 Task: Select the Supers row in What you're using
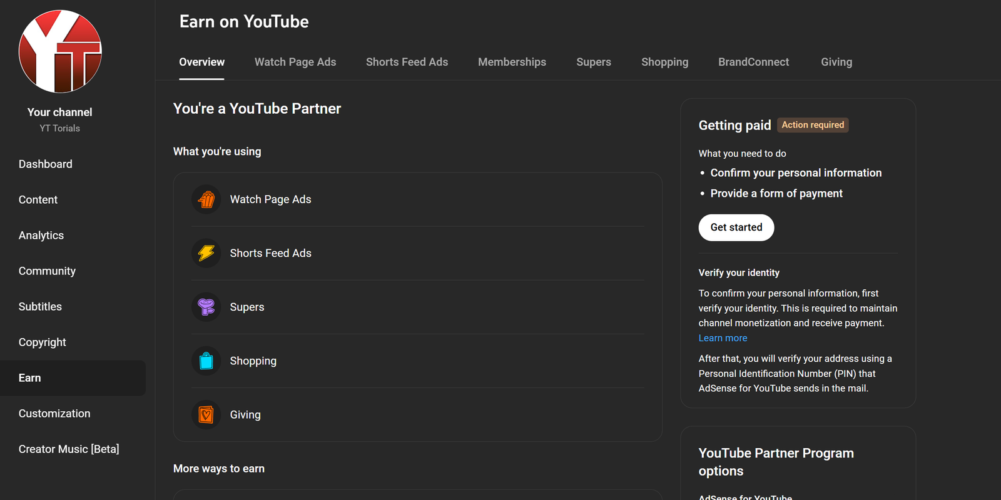click(417, 307)
